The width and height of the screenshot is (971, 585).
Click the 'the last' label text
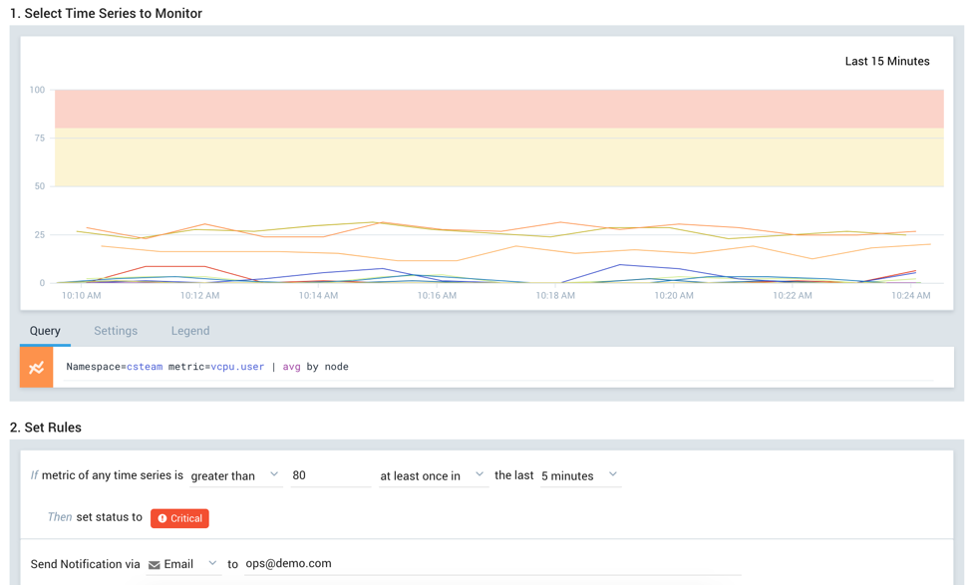pos(514,474)
